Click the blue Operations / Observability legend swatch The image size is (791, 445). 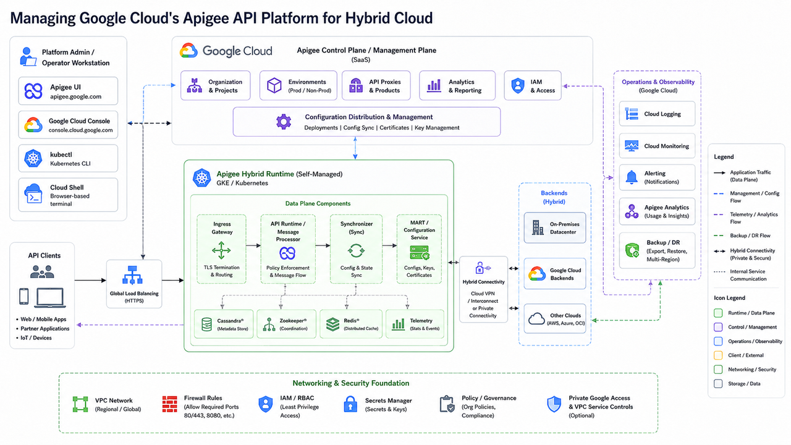(x=718, y=341)
